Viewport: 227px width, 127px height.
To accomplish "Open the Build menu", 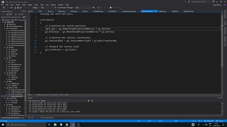I will coord(24,5).
